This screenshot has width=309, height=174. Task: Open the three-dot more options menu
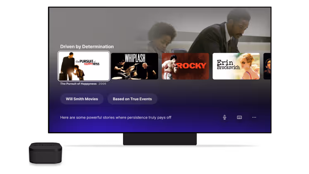point(254,117)
